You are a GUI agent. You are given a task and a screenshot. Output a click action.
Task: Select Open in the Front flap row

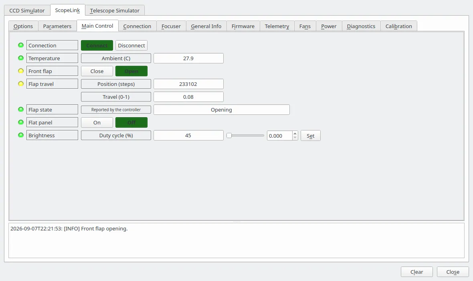pos(131,71)
